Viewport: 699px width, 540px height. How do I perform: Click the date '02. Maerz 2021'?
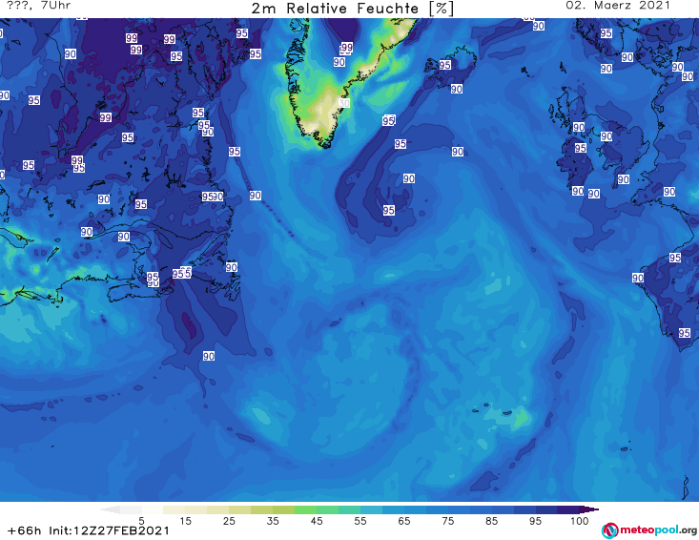click(618, 6)
